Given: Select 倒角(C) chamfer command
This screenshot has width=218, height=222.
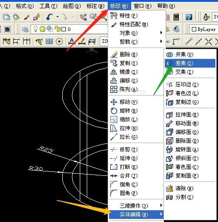Looking at the screenshot, I should coord(137,184).
